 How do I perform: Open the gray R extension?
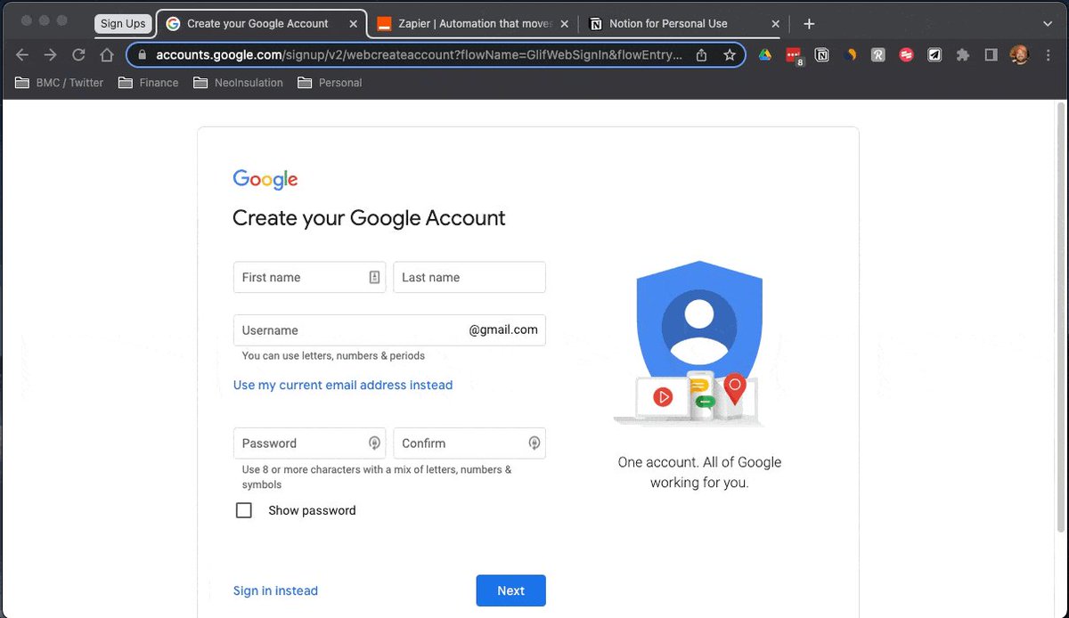(x=878, y=55)
